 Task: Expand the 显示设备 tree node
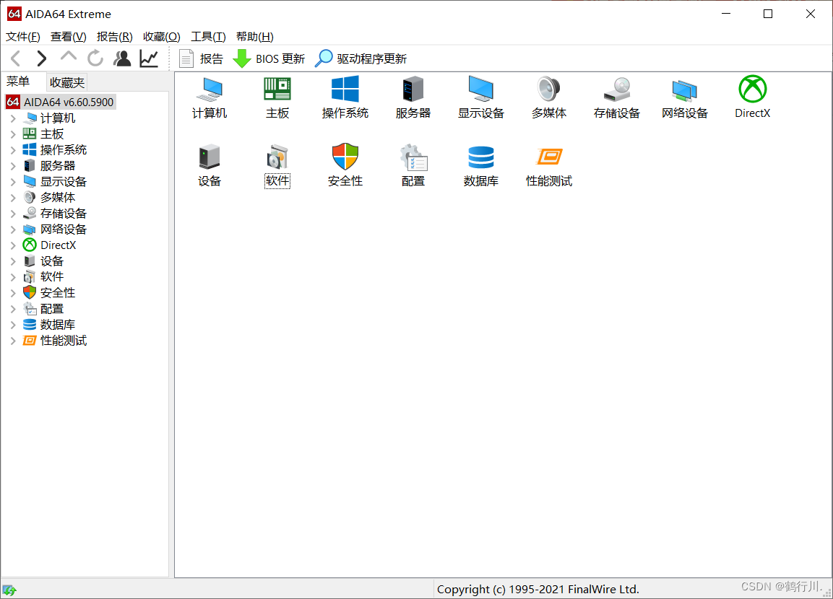tap(13, 182)
